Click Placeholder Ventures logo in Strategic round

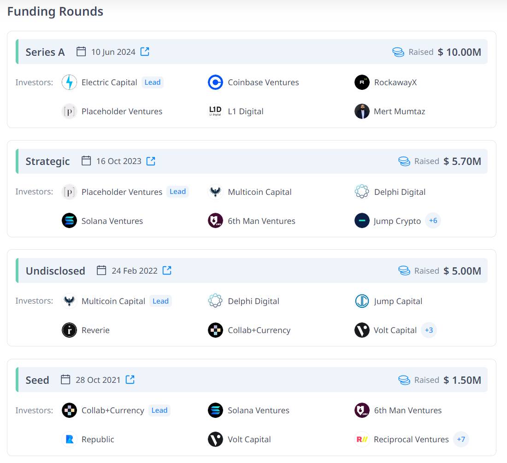pos(69,192)
